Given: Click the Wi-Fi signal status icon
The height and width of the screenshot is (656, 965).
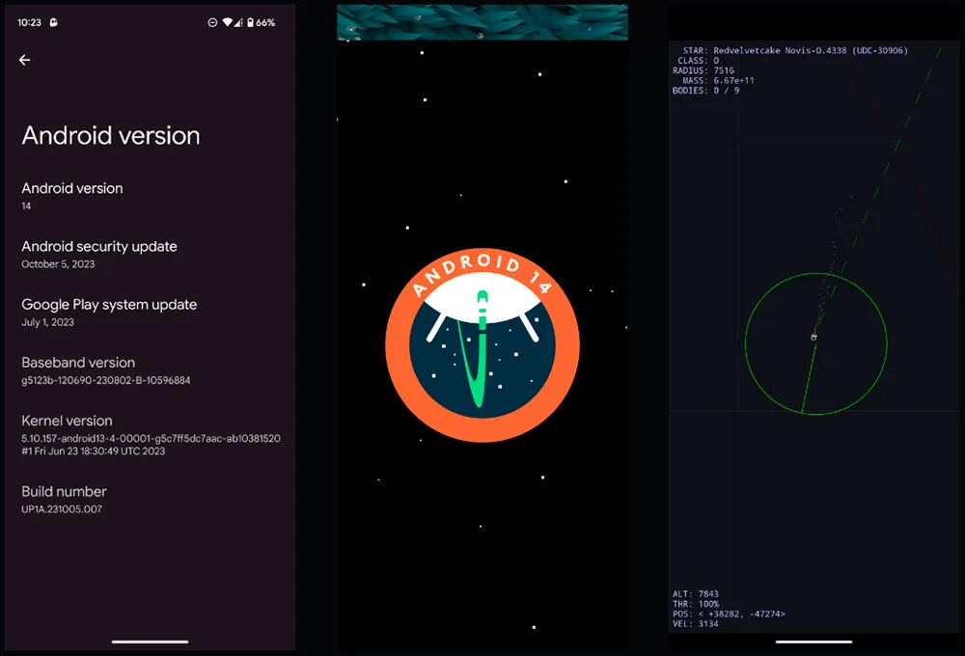Looking at the screenshot, I should pyautogui.click(x=227, y=22).
